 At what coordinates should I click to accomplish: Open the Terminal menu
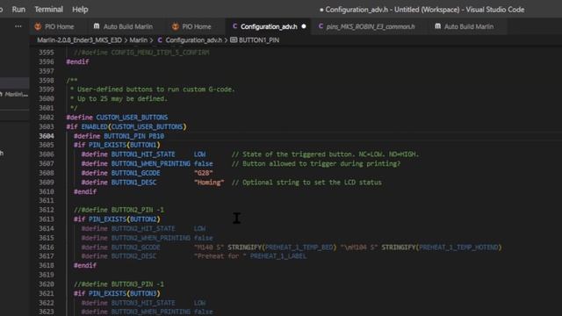49,10
